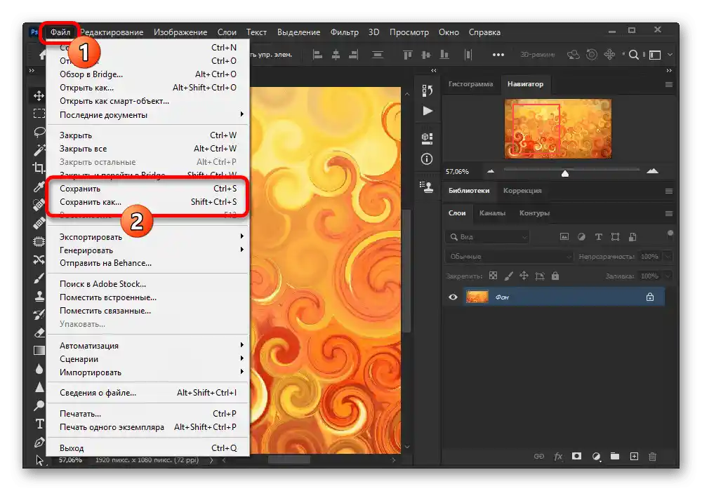This screenshot has width=702, height=491.
Task: Toggle filter for adjustment layers icon
Action: pyautogui.click(x=581, y=237)
